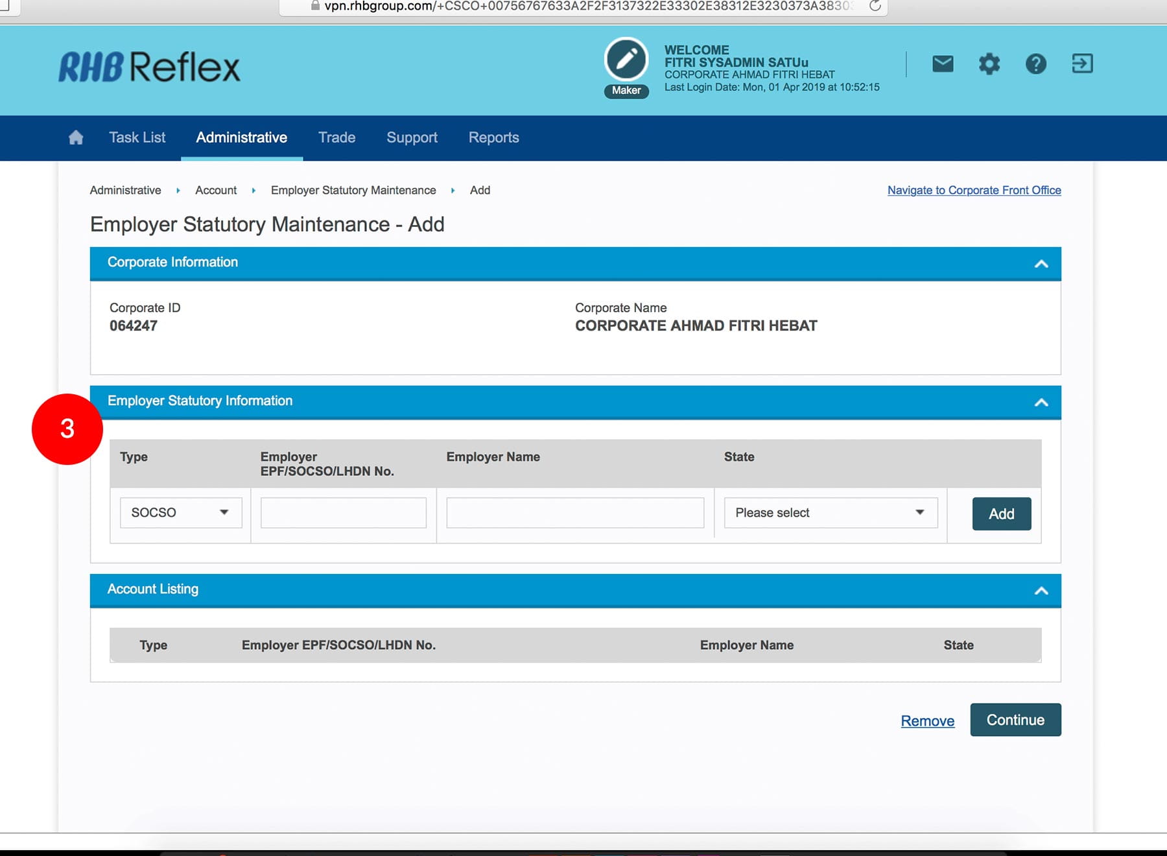Follow Navigate to Corporate Front Office link
The image size is (1167, 856).
[x=974, y=190]
